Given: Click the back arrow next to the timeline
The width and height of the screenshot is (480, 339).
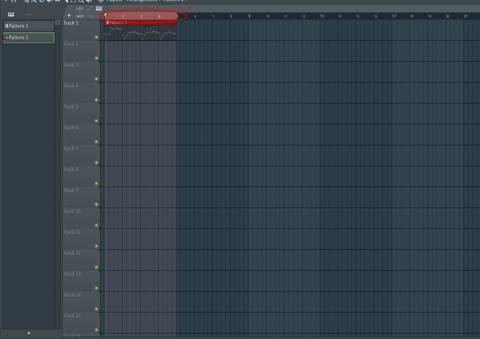Looking at the screenshot, I should click(108, 8).
